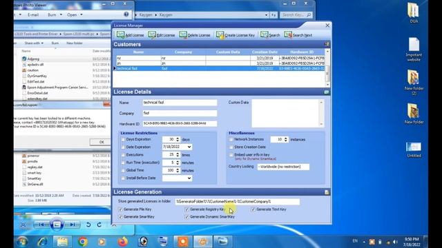The image size is (442, 248).
Task: Click Company column header in Customers
Action: click(183, 52)
